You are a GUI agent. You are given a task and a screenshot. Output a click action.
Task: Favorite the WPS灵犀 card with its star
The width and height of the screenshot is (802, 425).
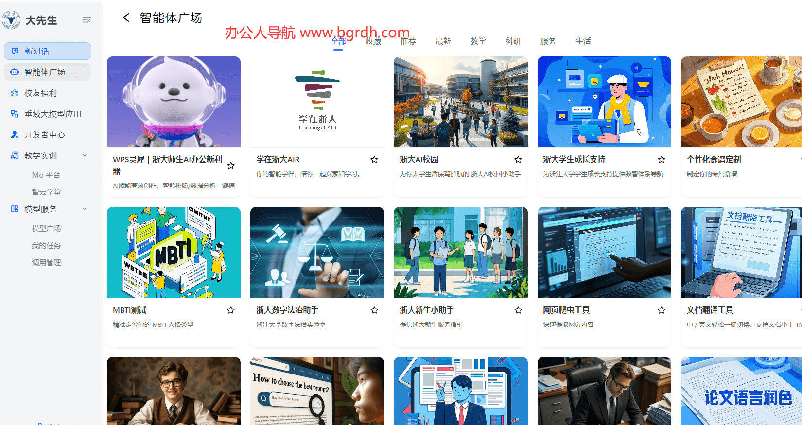click(231, 166)
